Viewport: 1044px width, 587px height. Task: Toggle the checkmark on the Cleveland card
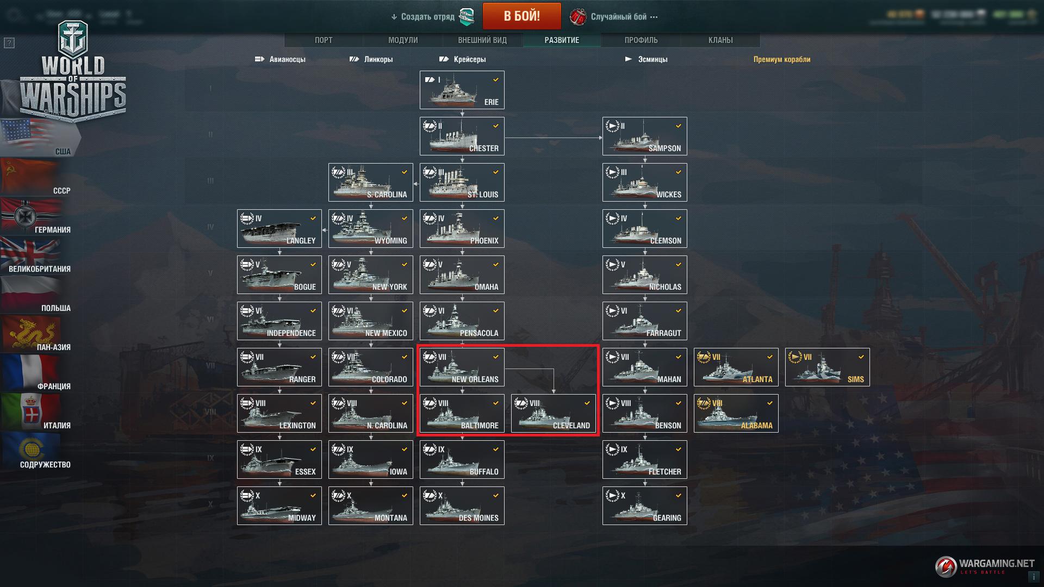click(x=587, y=403)
